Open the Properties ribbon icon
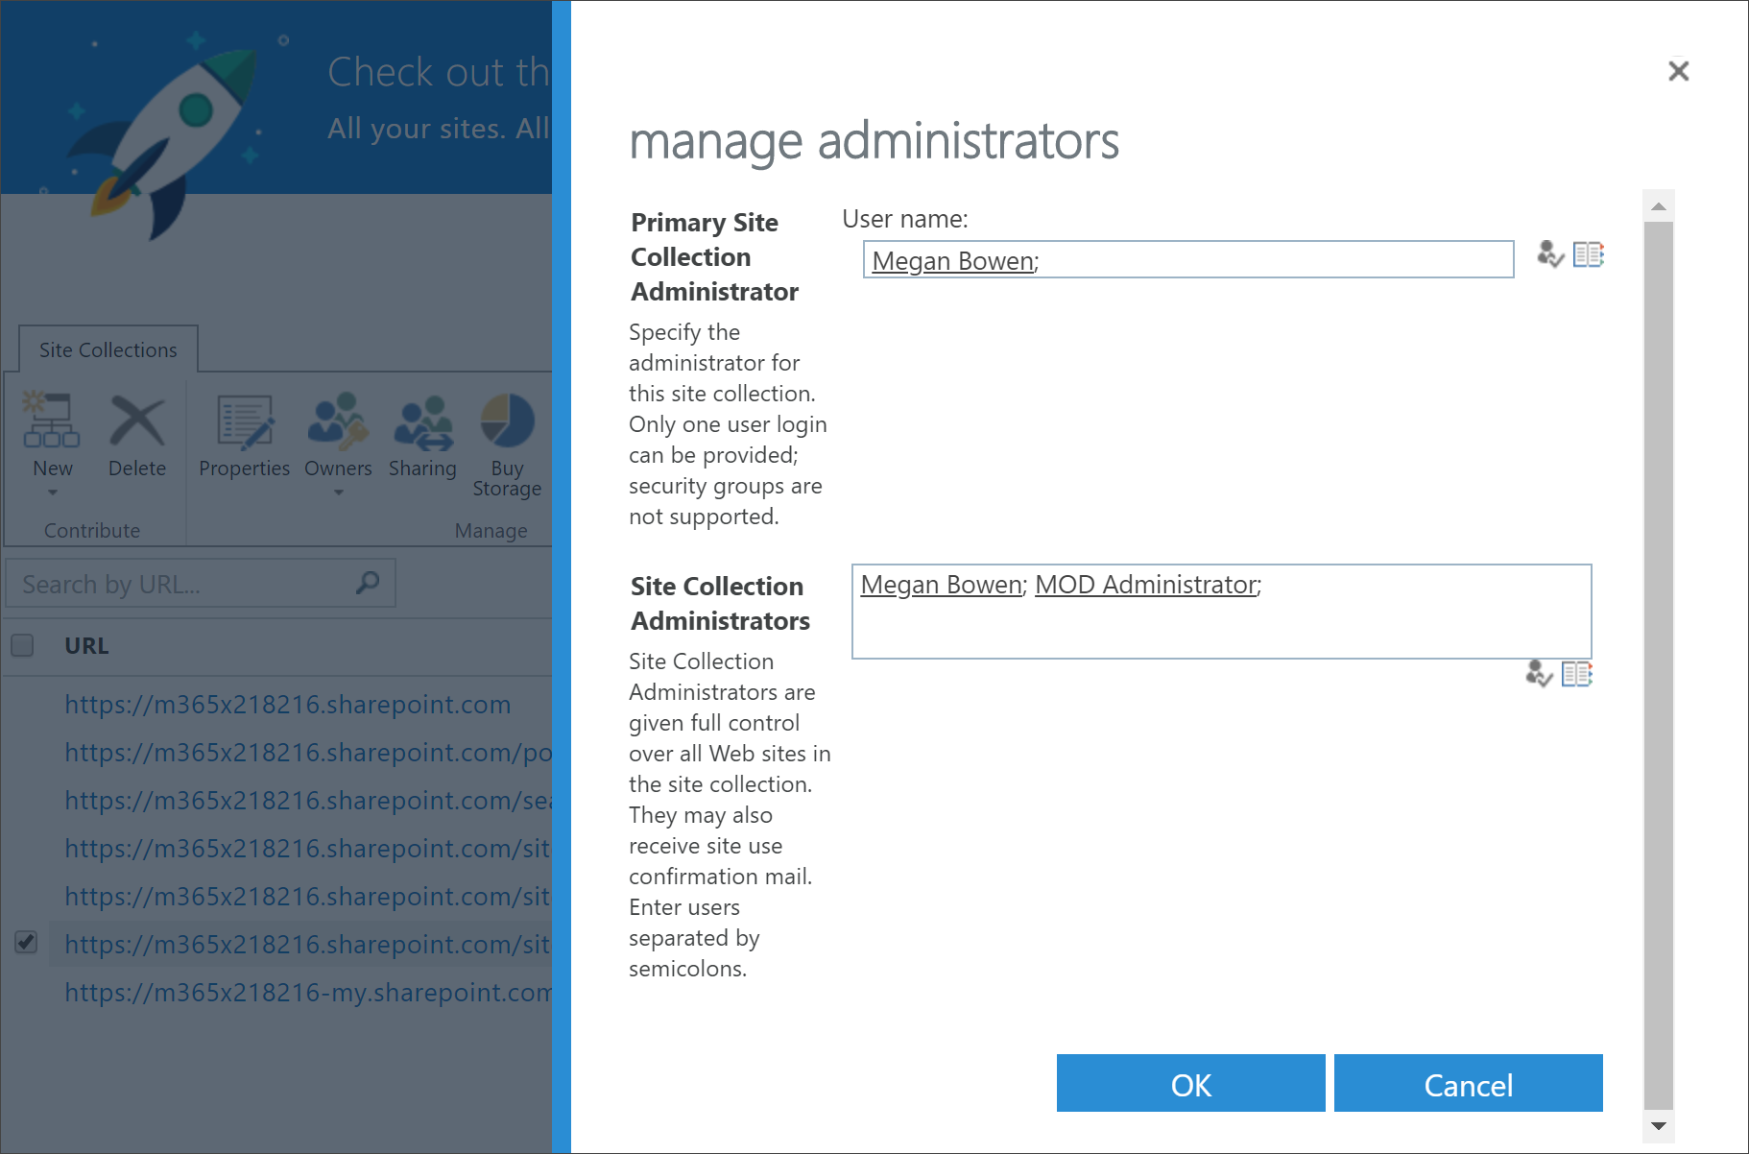 pyautogui.click(x=245, y=421)
